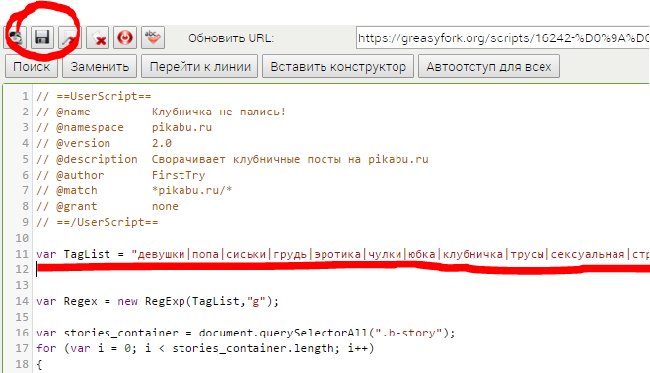
Task: Click line number 10 in the gutter
Action: [22, 238]
